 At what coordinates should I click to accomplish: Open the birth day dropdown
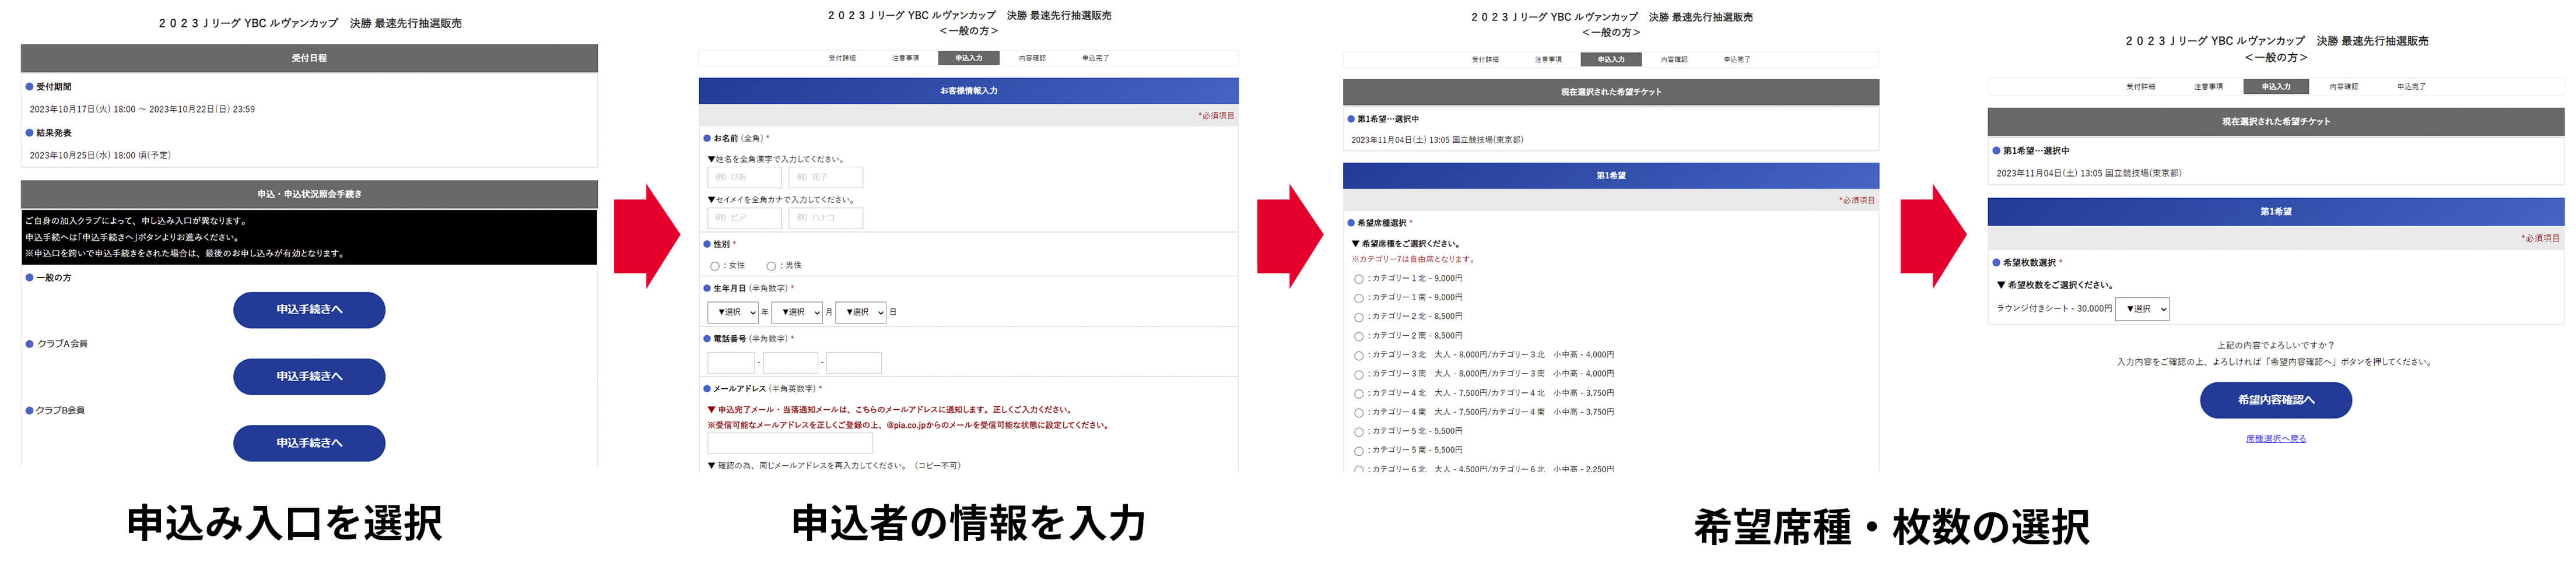coord(861,312)
